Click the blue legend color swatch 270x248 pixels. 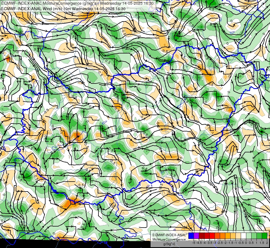(191, 236)
